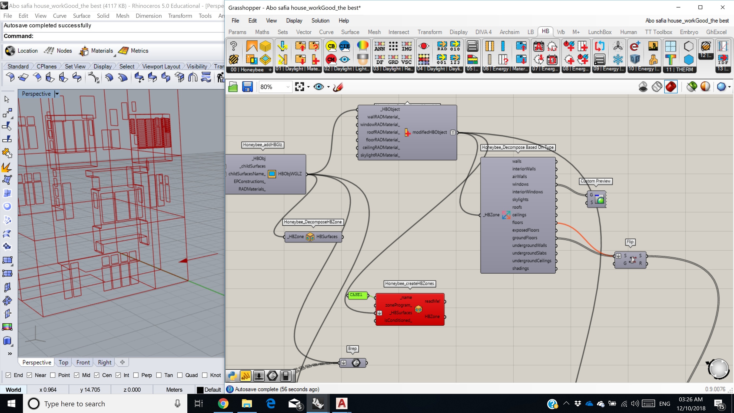734x413 pixels.
Task: Switch to the LunchBox component tab
Action: [600, 32]
